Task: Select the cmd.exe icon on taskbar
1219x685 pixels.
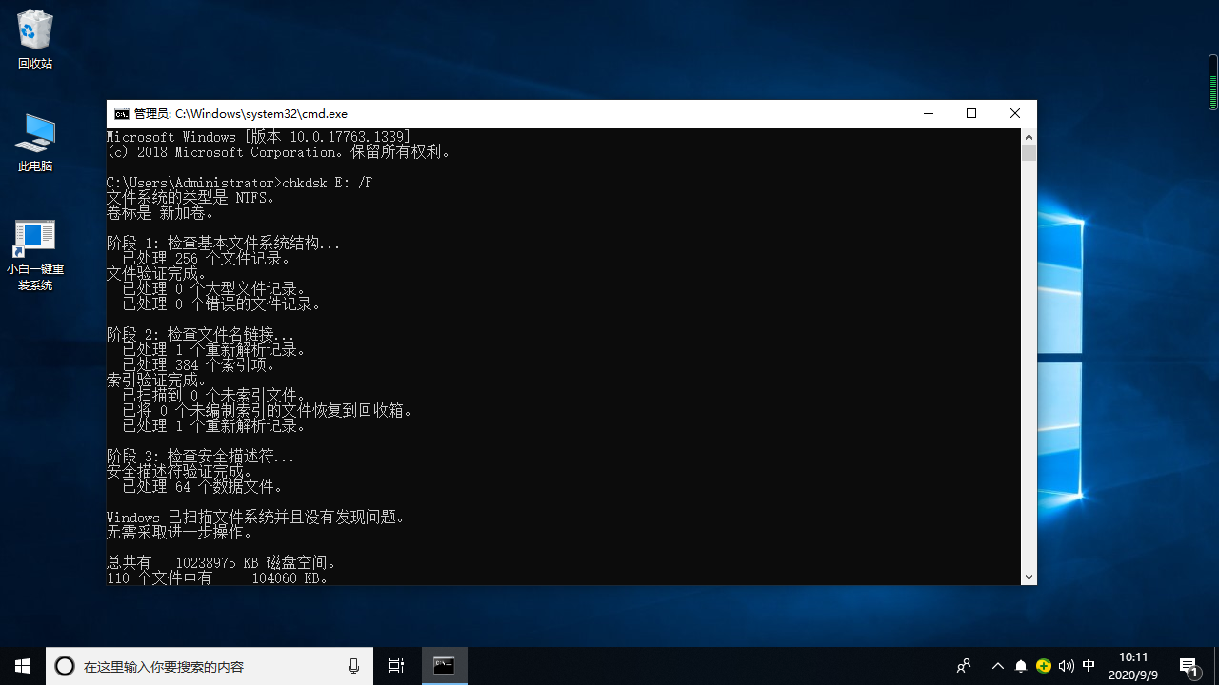Action: (444, 666)
